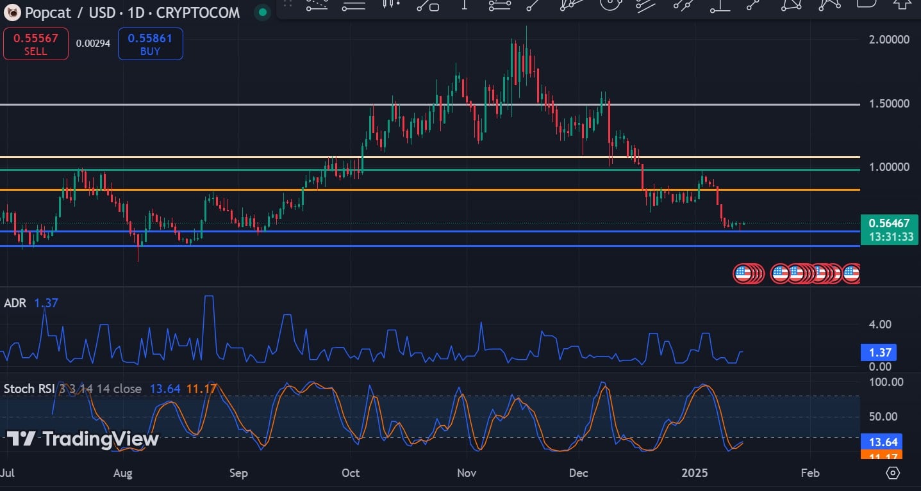This screenshot has height=491, width=921.
Task: Select the Stoch RSI indicator label
Action: point(29,389)
